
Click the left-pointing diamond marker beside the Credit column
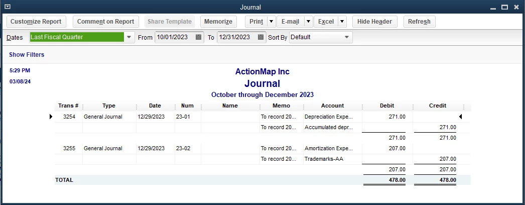[460, 117]
